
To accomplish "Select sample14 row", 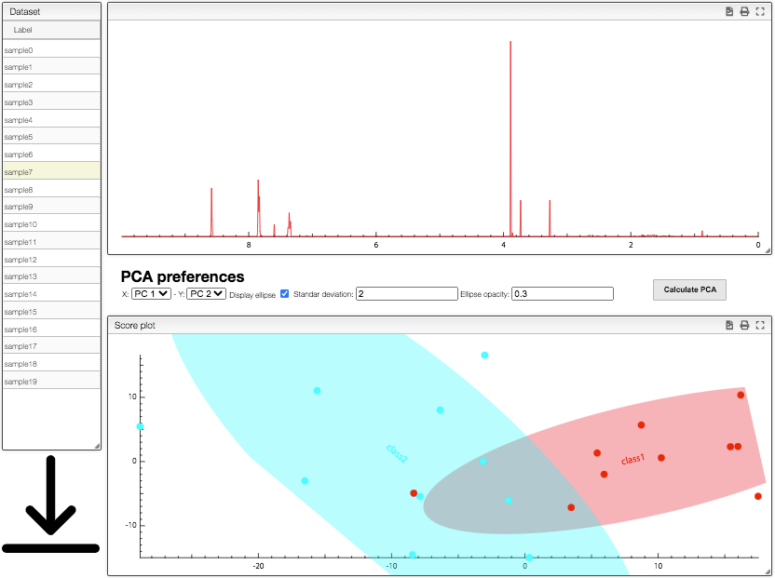I will pos(51,293).
